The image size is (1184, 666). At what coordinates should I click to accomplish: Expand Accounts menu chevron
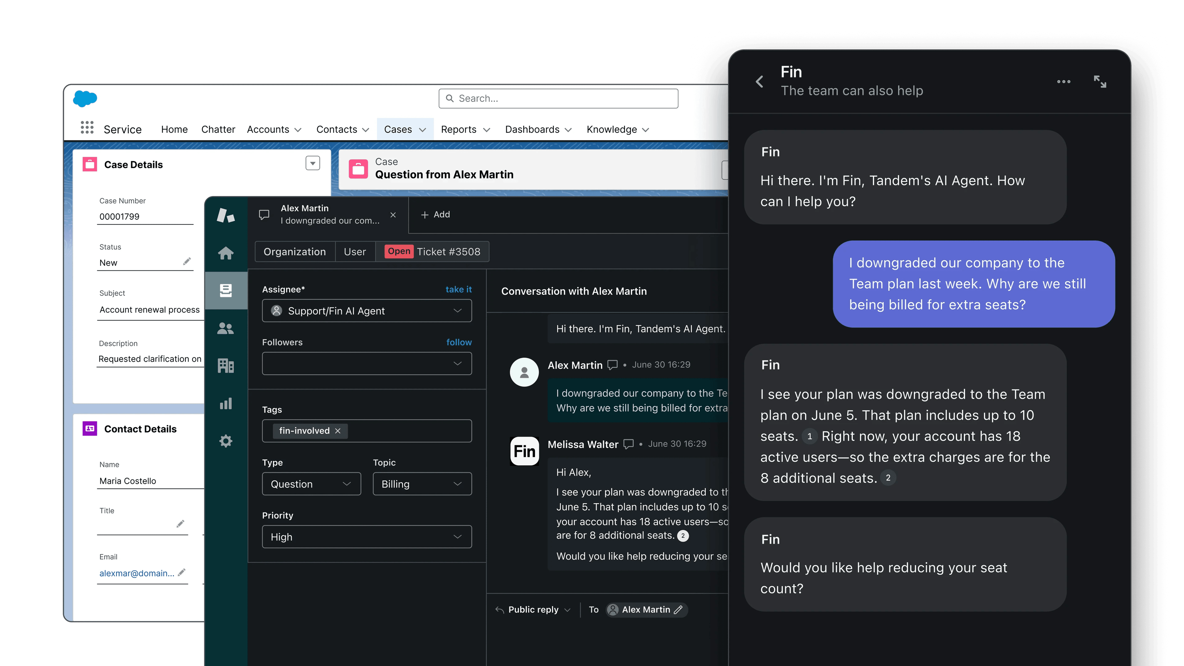(298, 130)
